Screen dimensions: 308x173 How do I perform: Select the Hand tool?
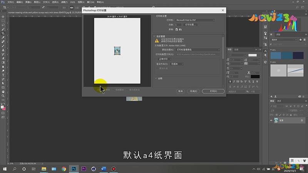[3, 91]
